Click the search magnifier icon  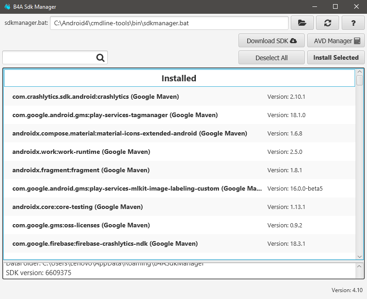[x=100, y=57]
